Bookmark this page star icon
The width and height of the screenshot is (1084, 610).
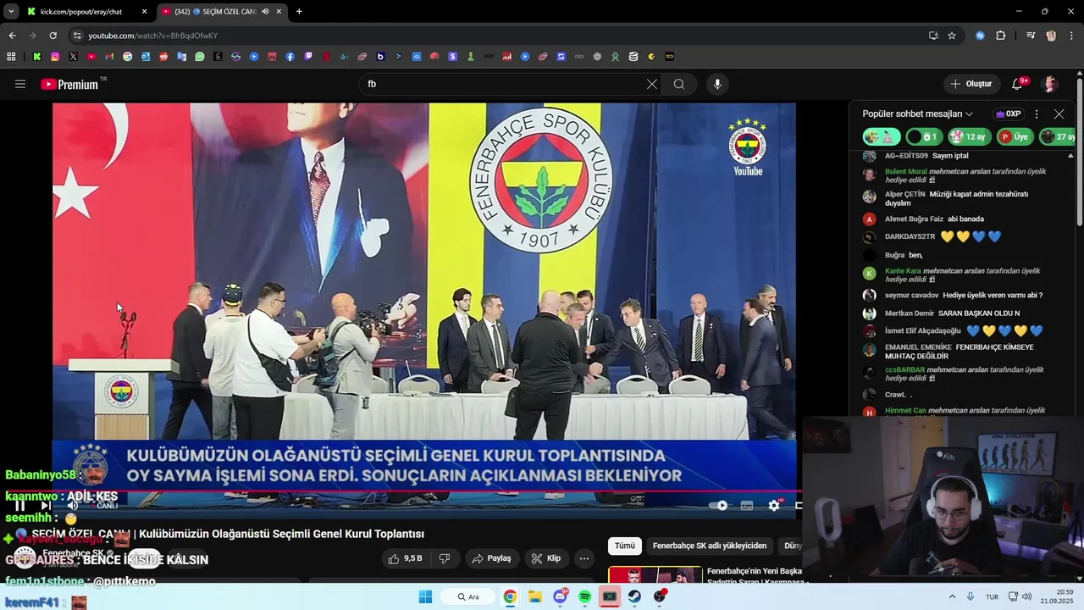(952, 36)
